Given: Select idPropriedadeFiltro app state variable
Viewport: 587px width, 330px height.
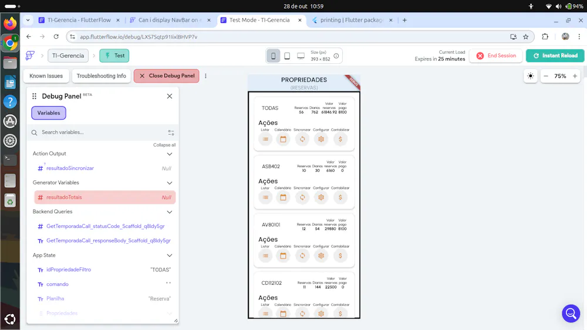Looking at the screenshot, I should pos(69,270).
